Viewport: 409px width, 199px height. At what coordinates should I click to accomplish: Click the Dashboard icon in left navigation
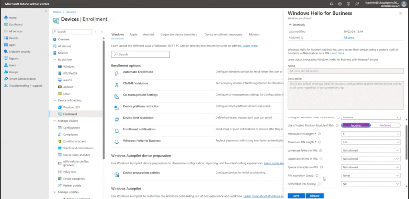coord(6,24)
